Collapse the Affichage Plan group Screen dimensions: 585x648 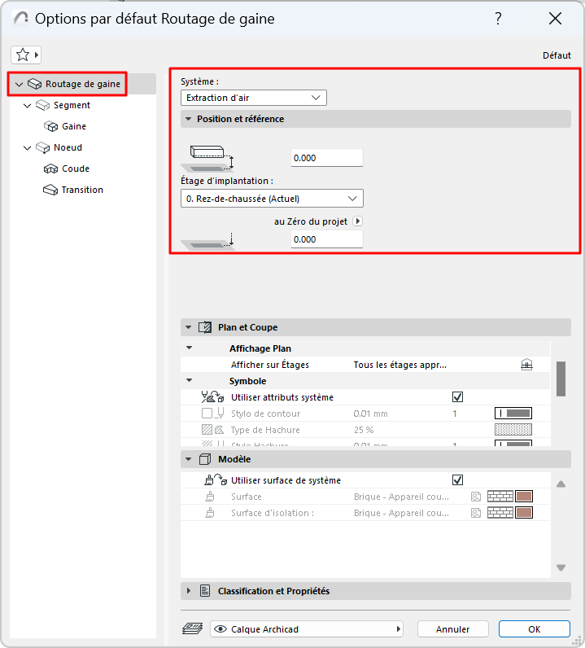pyautogui.click(x=190, y=348)
